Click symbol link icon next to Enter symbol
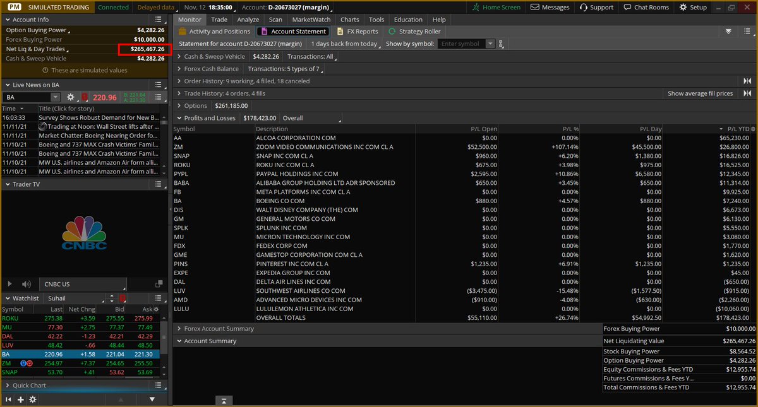 click(x=501, y=44)
